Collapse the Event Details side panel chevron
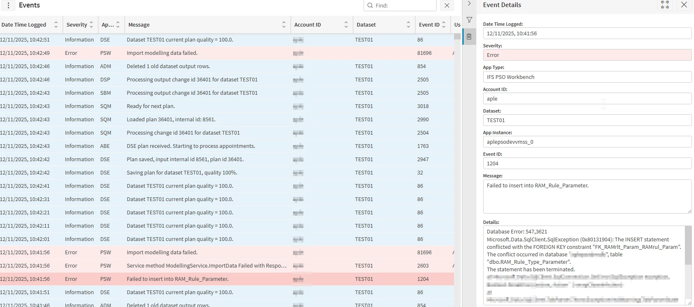This screenshot has height=307, width=694. coord(469,4)
